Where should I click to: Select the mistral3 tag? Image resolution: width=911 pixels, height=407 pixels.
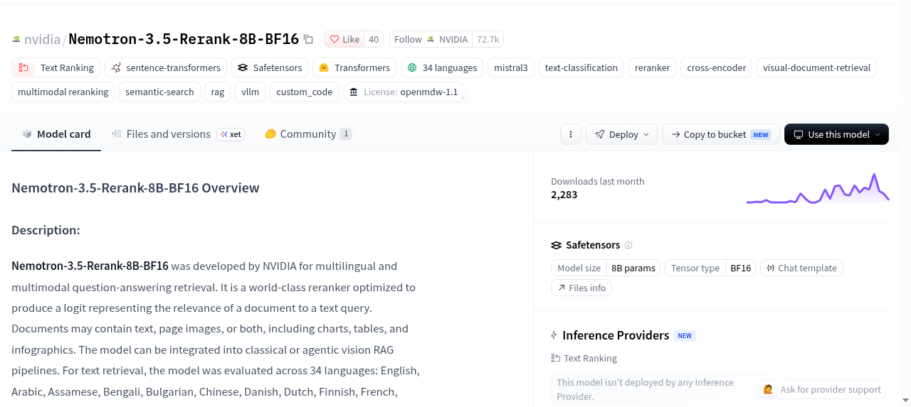511,67
